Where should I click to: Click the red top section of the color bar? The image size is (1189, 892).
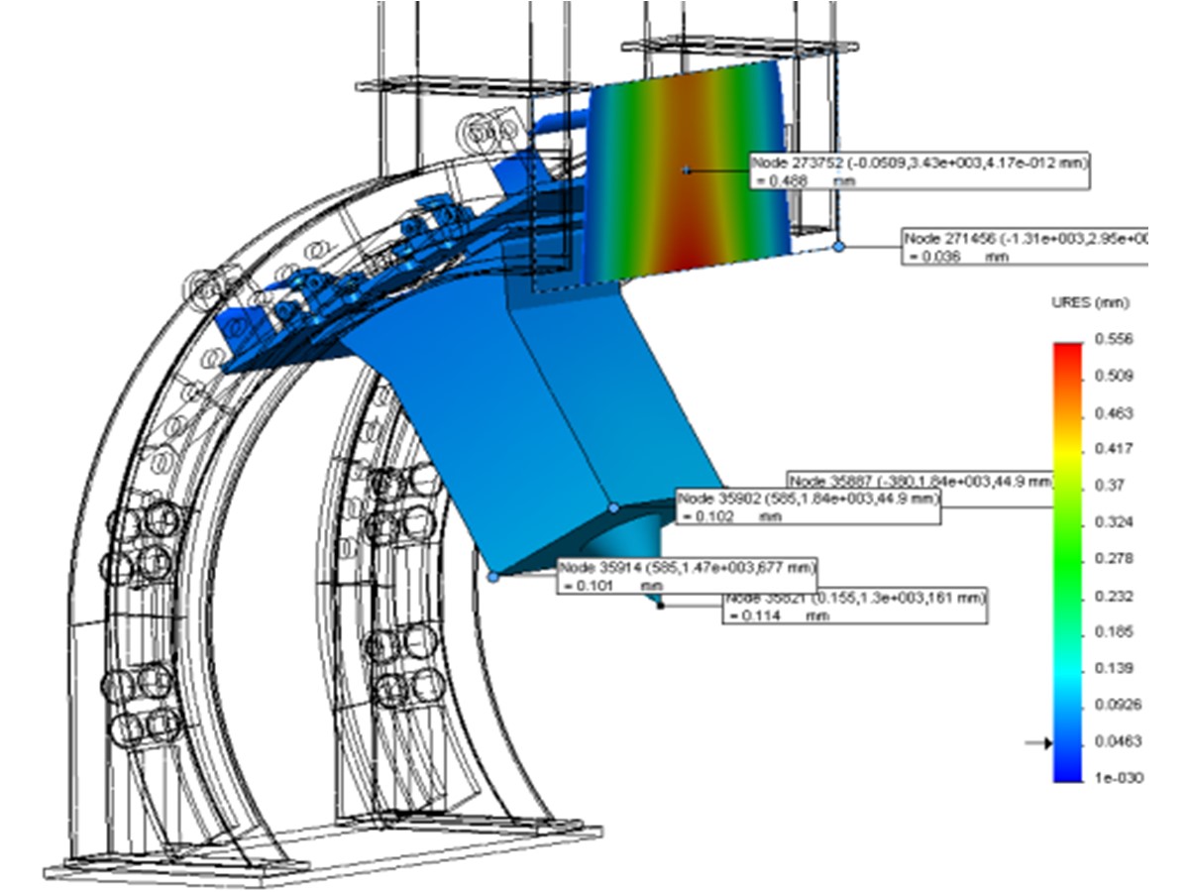(1067, 357)
